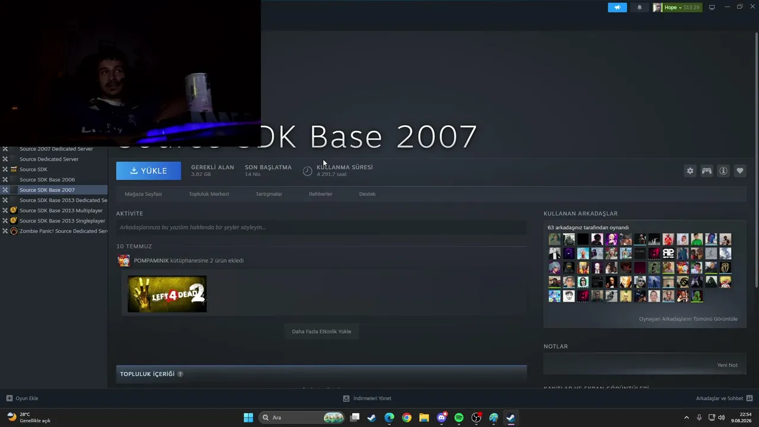Viewport: 759px width, 427px height.
Task: Open Discord from the taskbar
Action: coord(441,418)
